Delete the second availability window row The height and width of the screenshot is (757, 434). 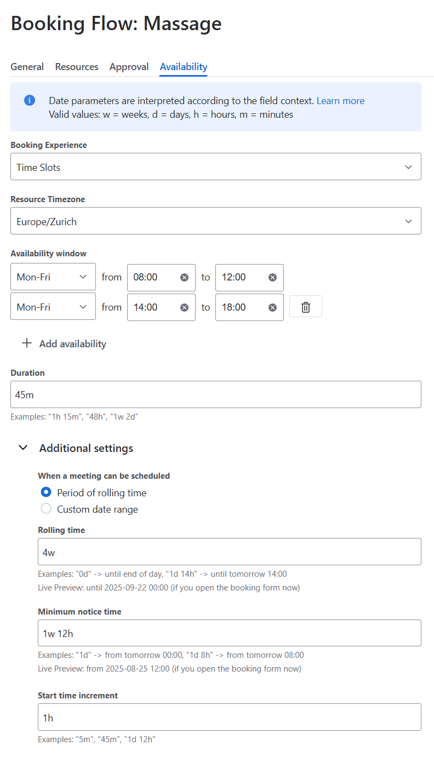pyautogui.click(x=306, y=307)
